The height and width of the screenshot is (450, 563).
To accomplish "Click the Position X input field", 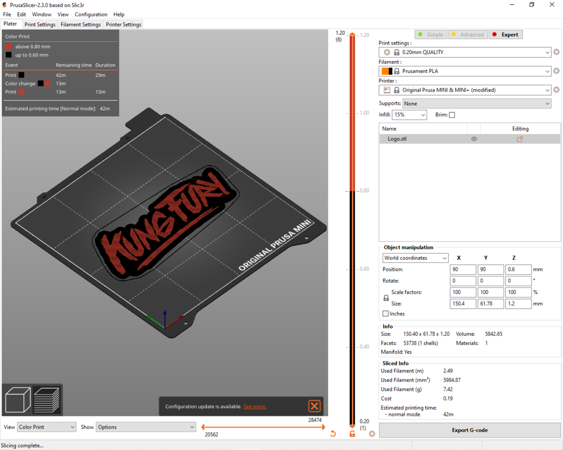I will (463, 269).
